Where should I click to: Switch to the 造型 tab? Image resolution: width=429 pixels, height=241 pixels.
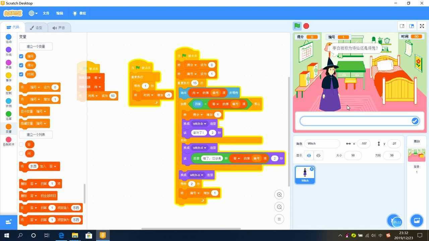pyautogui.click(x=36, y=28)
